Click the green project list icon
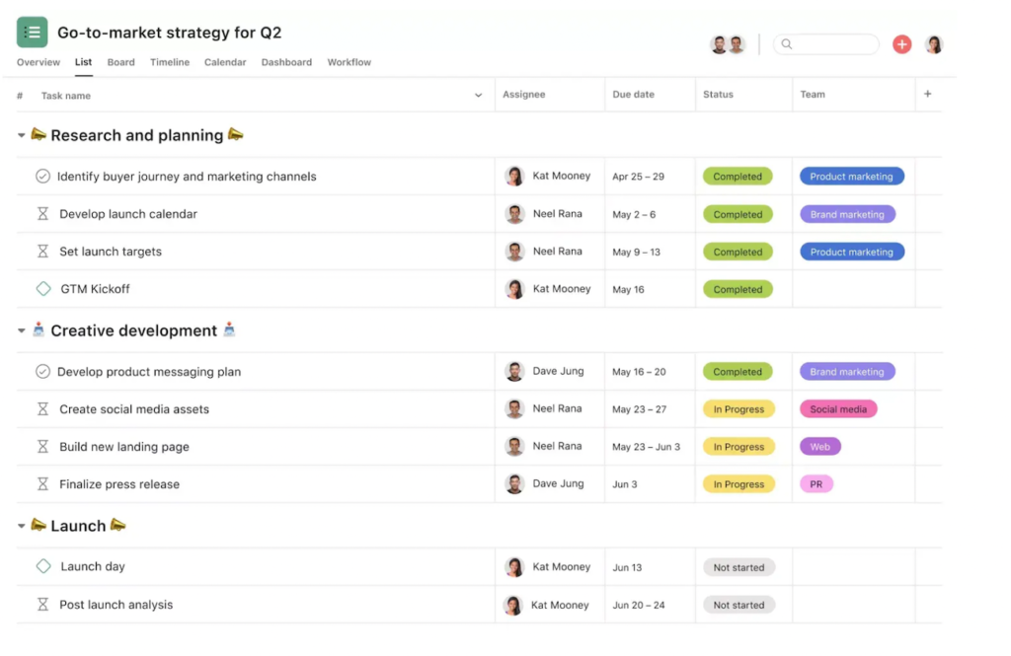 [x=32, y=32]
